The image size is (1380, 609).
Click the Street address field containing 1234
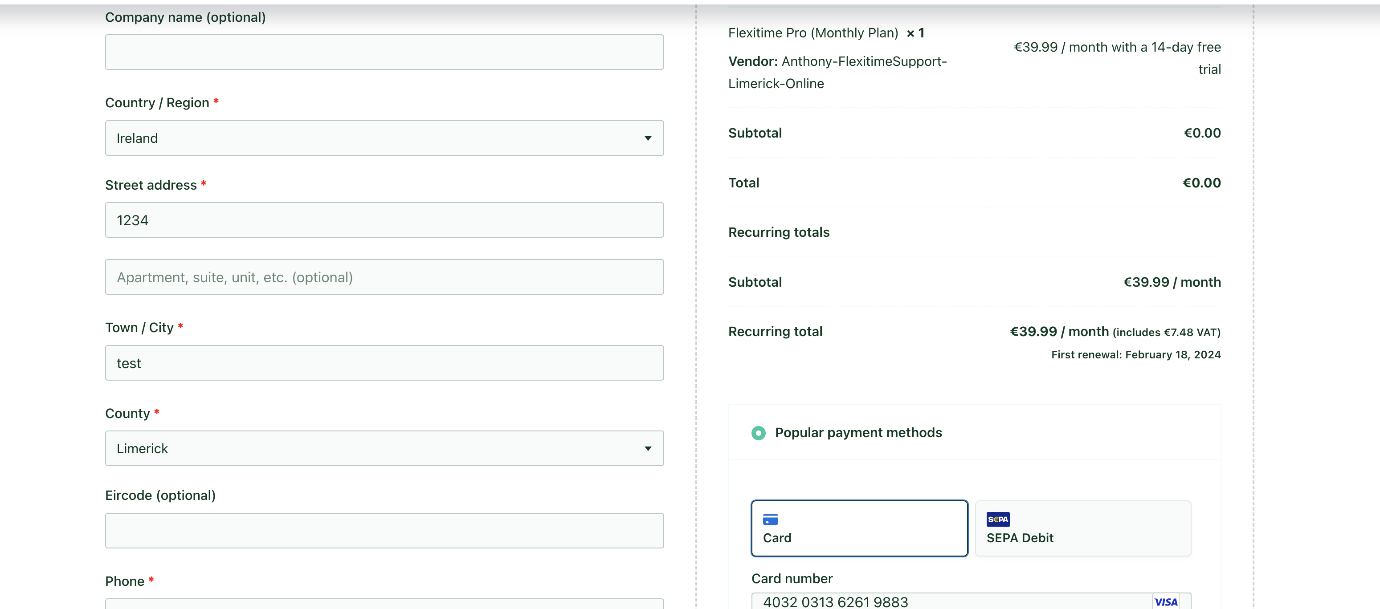pos(384,220)
